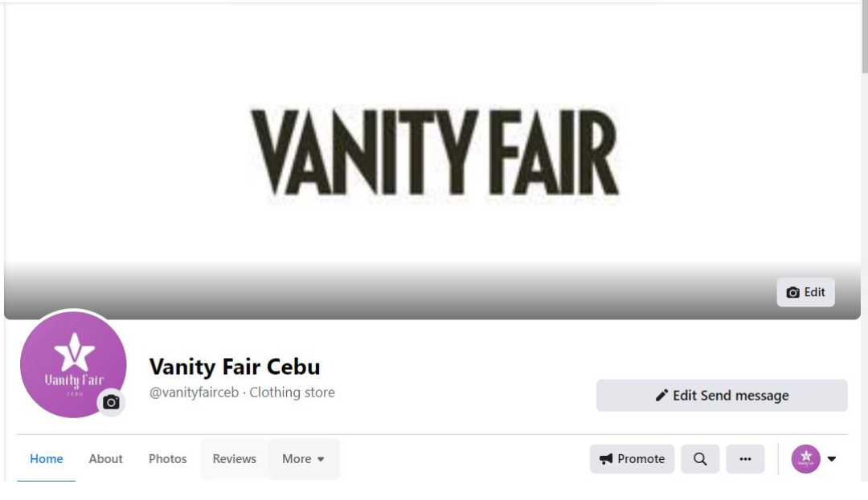Open the About tab

(106, 459)
